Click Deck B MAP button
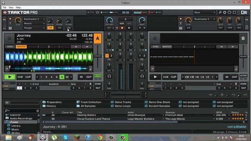Viewport: 251px width, 141px height. (243, 88)
